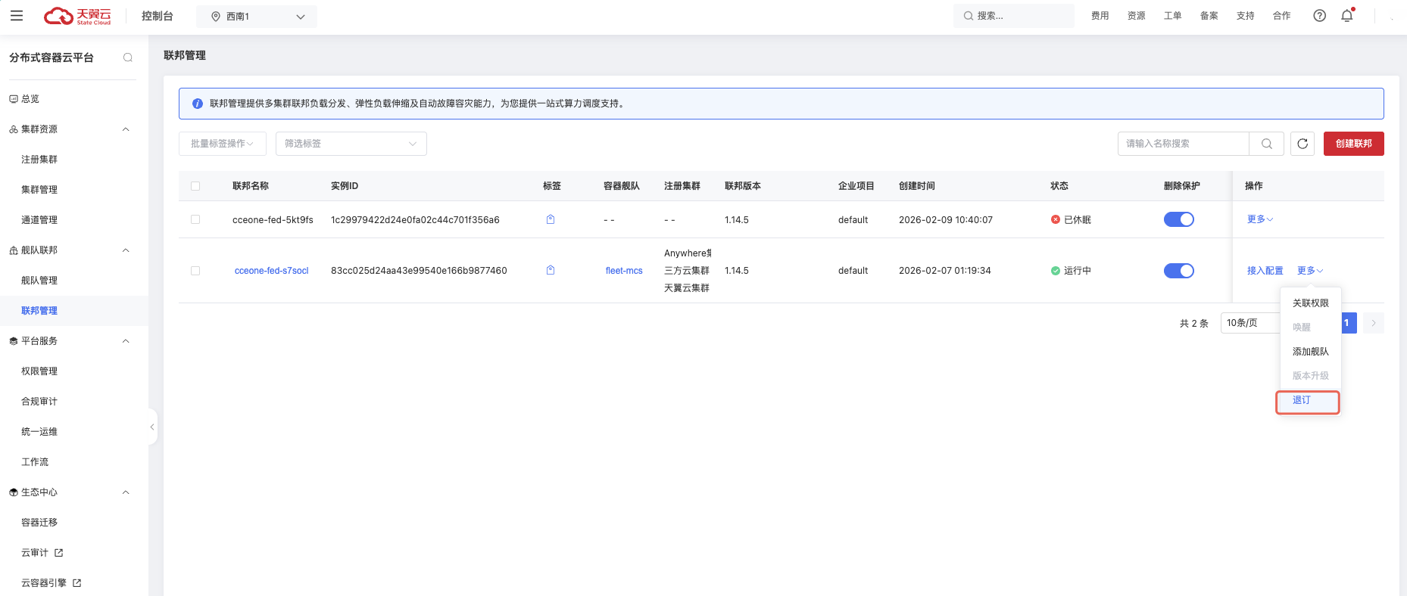Open the 西南1 region dropdown
The height and width of the screenshot is (596, 1407).
257,17
